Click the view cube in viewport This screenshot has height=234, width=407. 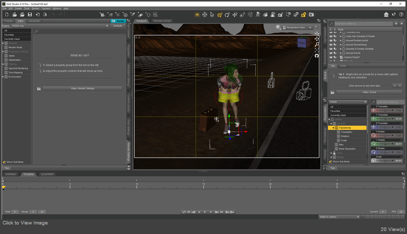303,42
